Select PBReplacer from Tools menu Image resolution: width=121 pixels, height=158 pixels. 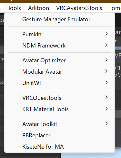click(x=59, y=135)
